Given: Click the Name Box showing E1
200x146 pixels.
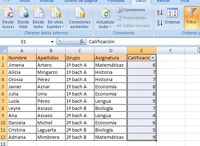Looking at the screenshot, I should click(24, 42).
